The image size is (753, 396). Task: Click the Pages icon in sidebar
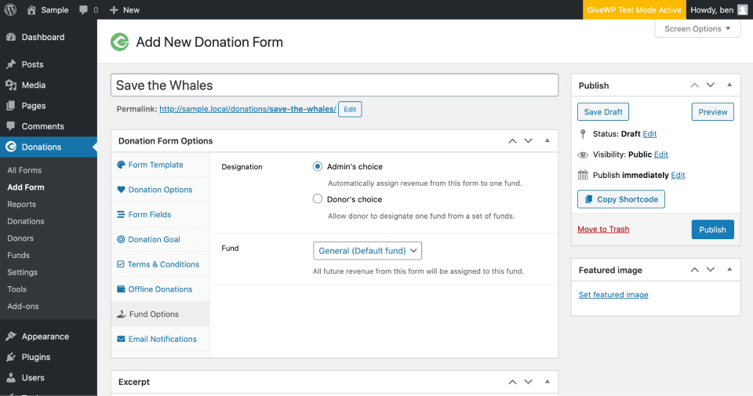(11, 106)
